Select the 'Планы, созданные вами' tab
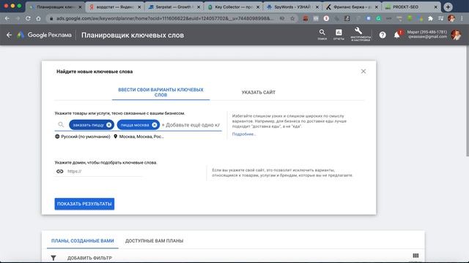469x263 pixels. coord(83,241)
